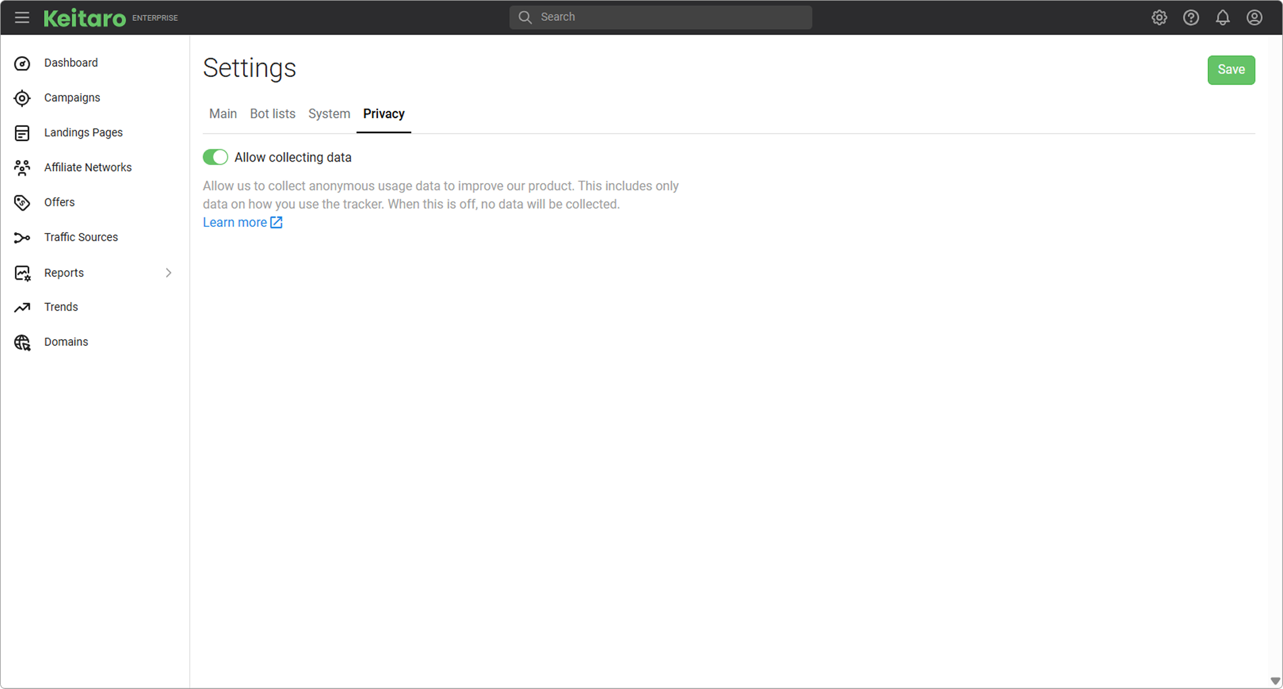The width and height of the screenshot is (1283, 689).
Task: Click the Search input field
Action: pyautogui.click(x=660, y=18)
